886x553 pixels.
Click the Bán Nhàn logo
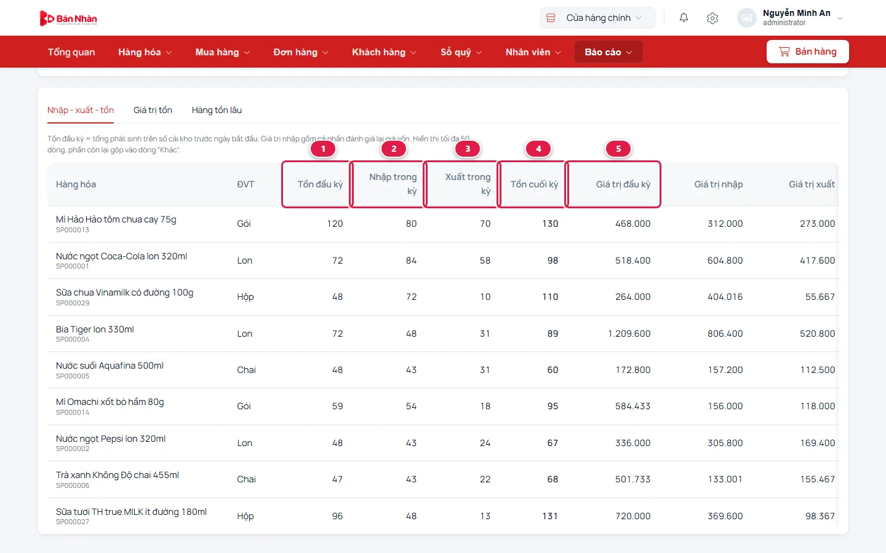[x=68, y=18]
